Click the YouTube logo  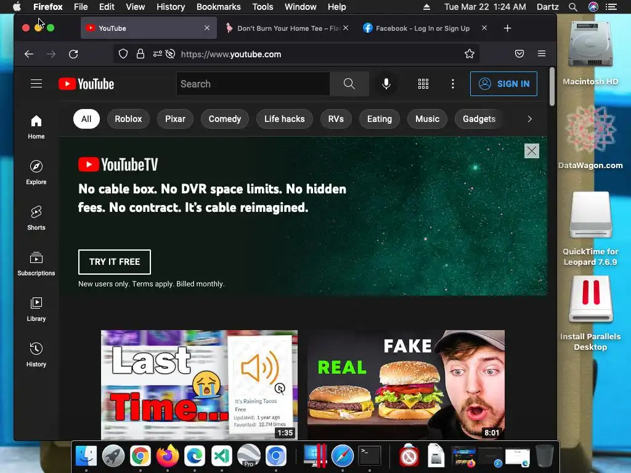(x=86, y=84)
